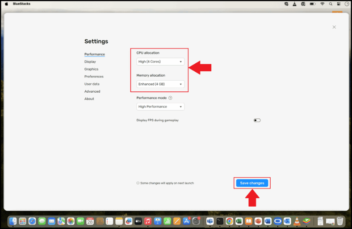Expand the CPU allocation dropdown
This screenshot has width=352, height=229.
[160, 61]
